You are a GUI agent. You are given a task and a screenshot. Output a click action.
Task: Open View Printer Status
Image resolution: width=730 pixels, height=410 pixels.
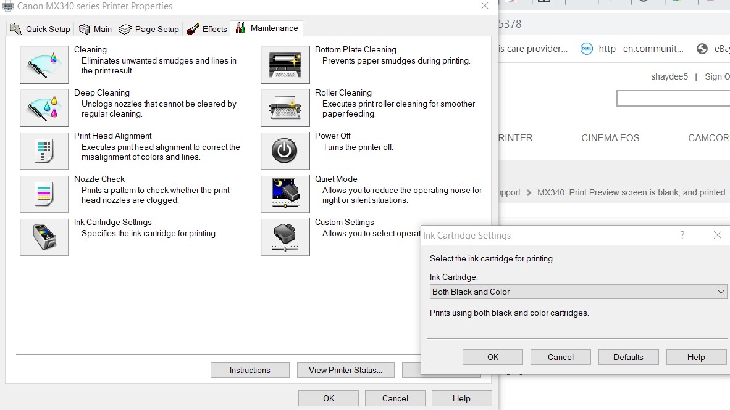click(x=345, y=370)
